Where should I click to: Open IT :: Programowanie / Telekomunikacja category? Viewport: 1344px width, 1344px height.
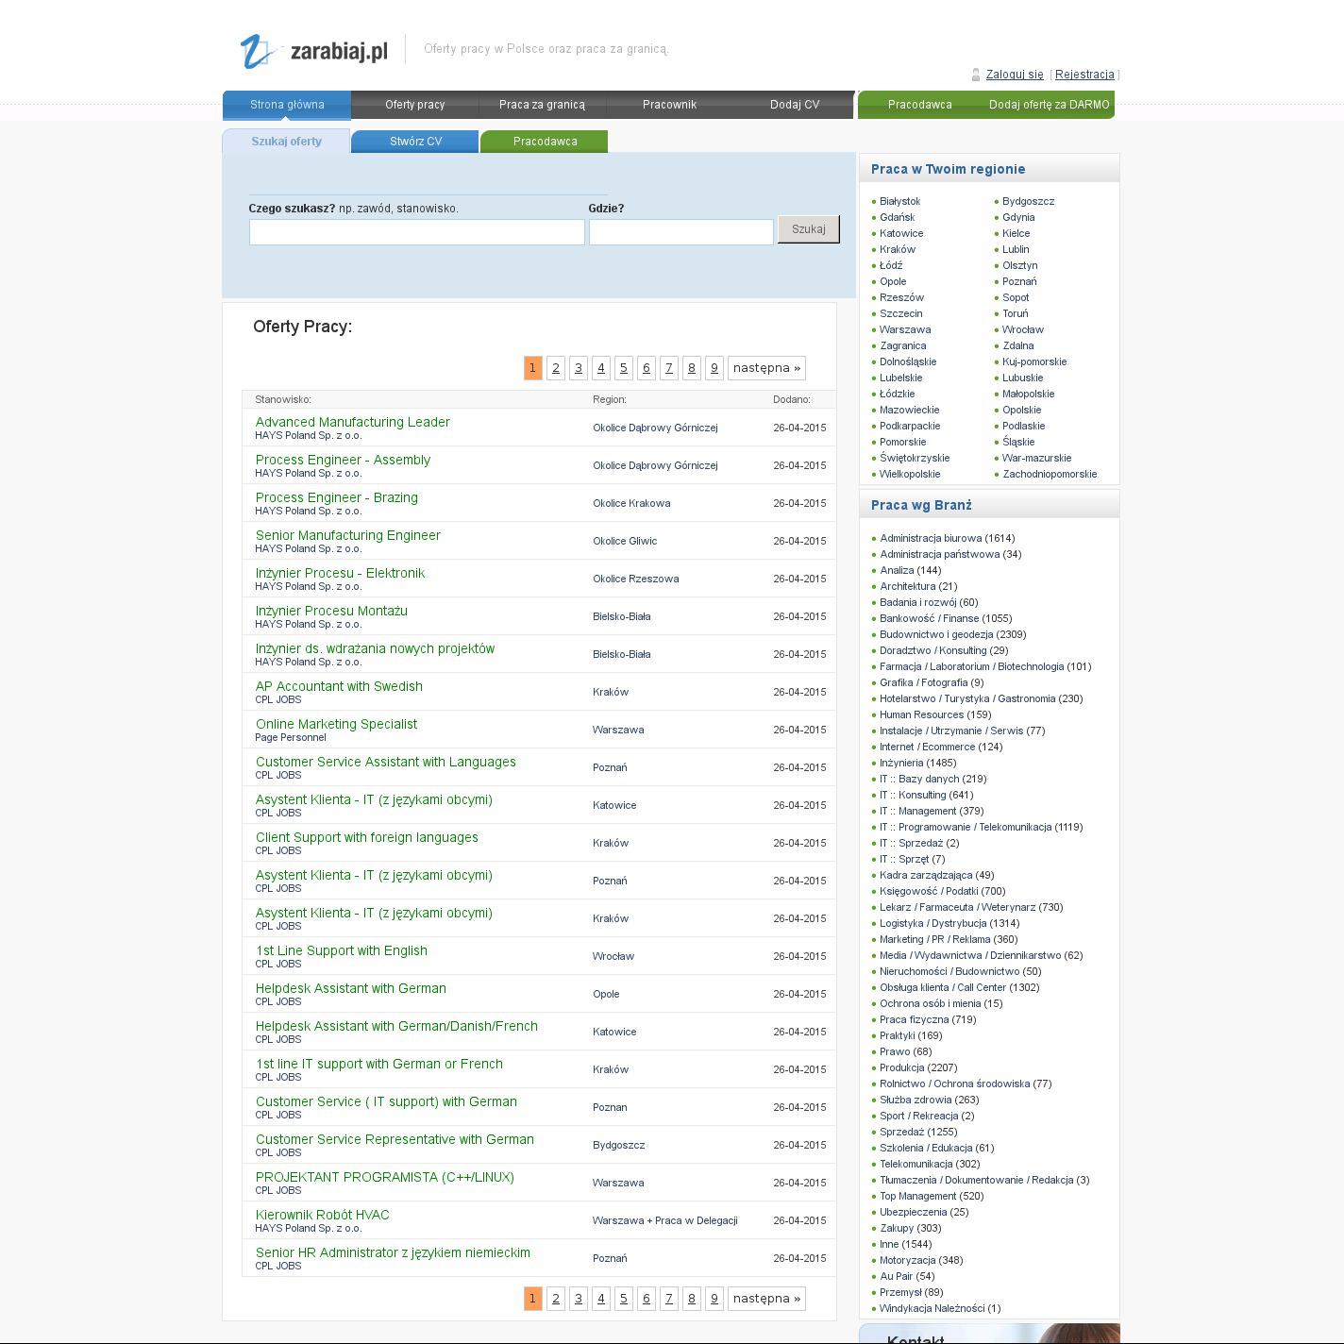981,827
